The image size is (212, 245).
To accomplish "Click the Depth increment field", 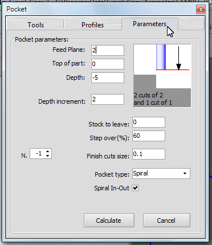I will pos(108,99).
